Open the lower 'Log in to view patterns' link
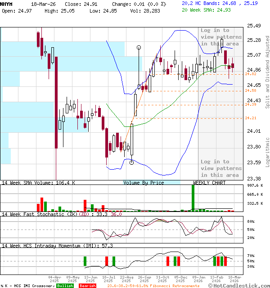270x288 pixels. 221,168
